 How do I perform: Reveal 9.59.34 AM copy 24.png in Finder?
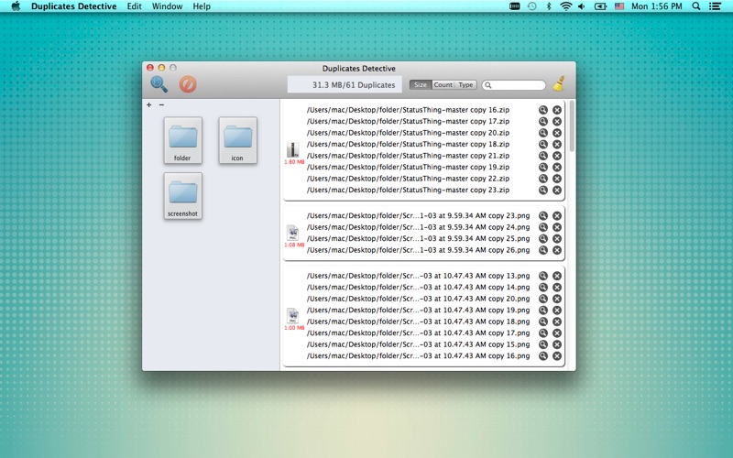(542, 227)
